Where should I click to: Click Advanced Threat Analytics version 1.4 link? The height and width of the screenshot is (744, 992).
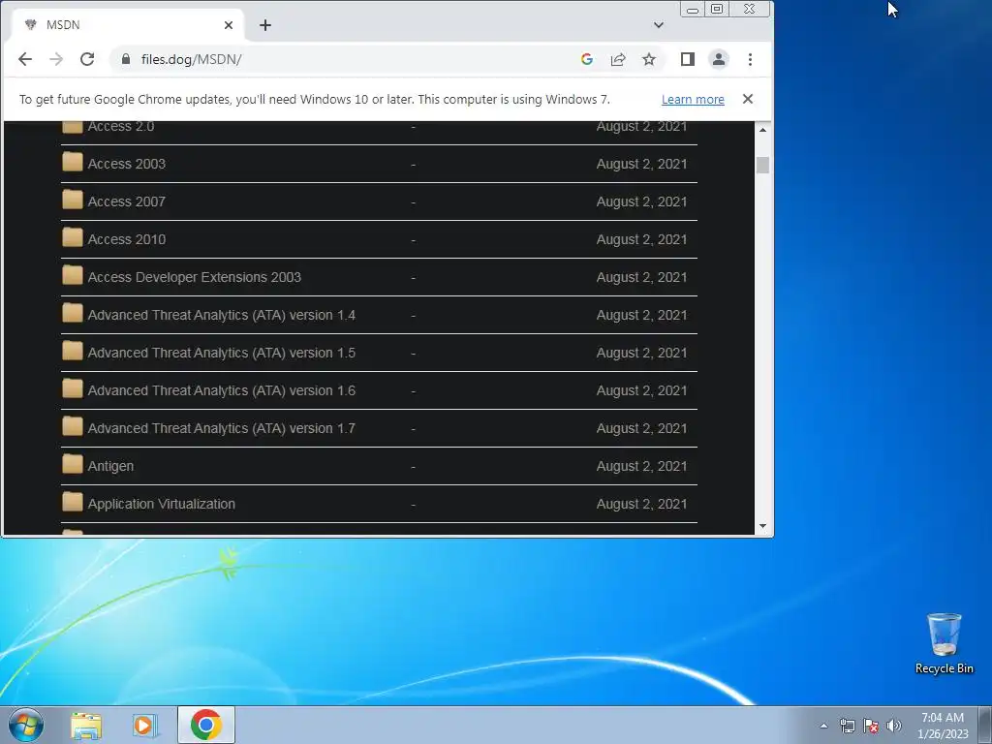[x=222, y=315]
